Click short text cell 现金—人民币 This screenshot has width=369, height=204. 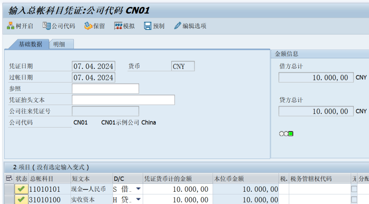click(x=92, y=189)
